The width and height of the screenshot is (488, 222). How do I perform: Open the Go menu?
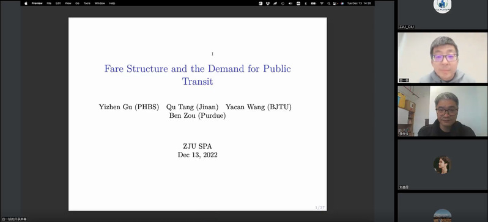[77, 3]
